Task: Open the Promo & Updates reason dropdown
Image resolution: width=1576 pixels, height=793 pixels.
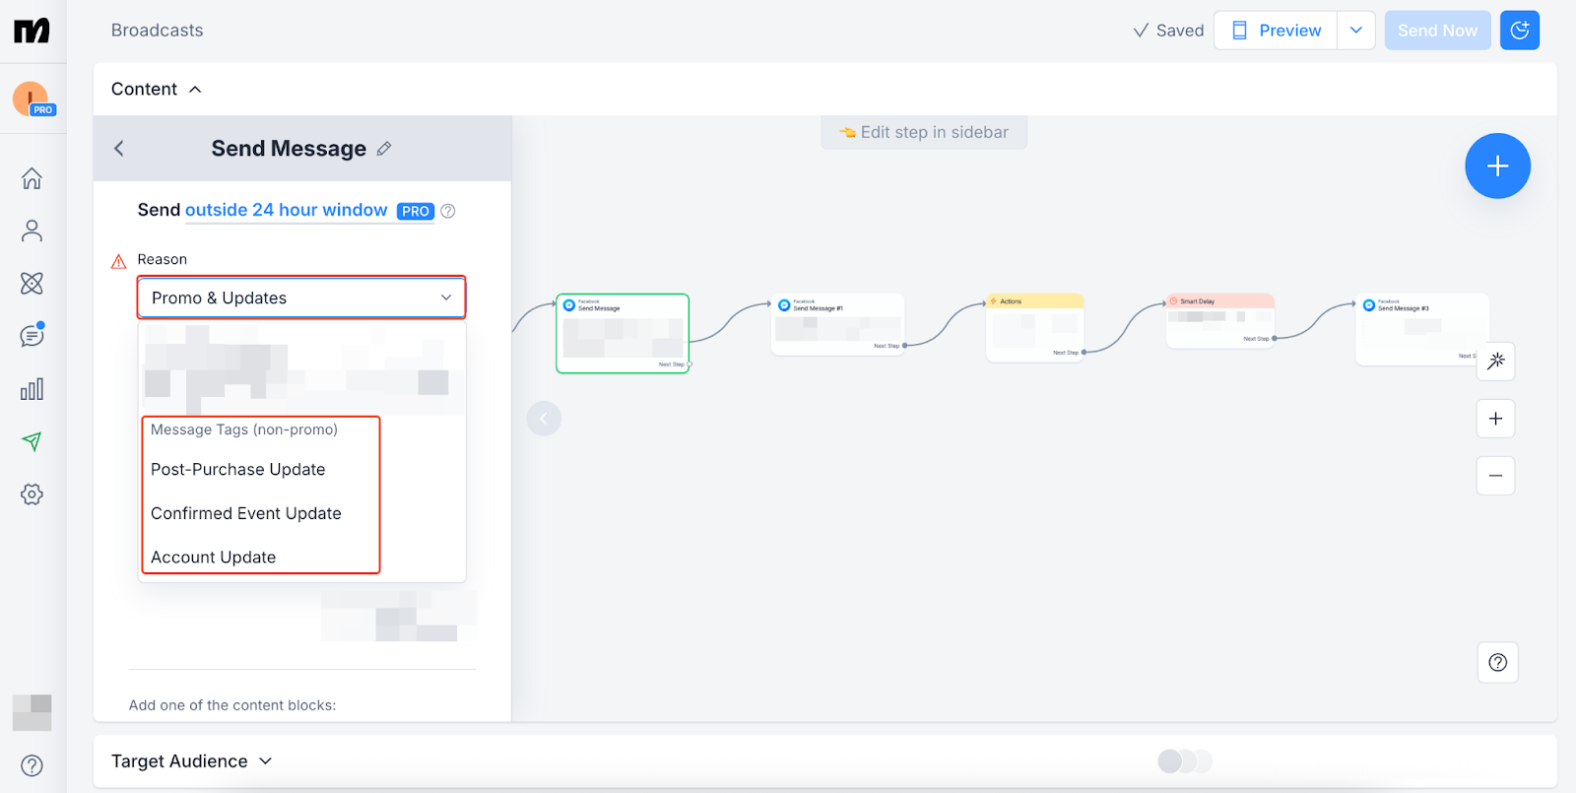Action: pyautogui.click(x=300, y=297)
